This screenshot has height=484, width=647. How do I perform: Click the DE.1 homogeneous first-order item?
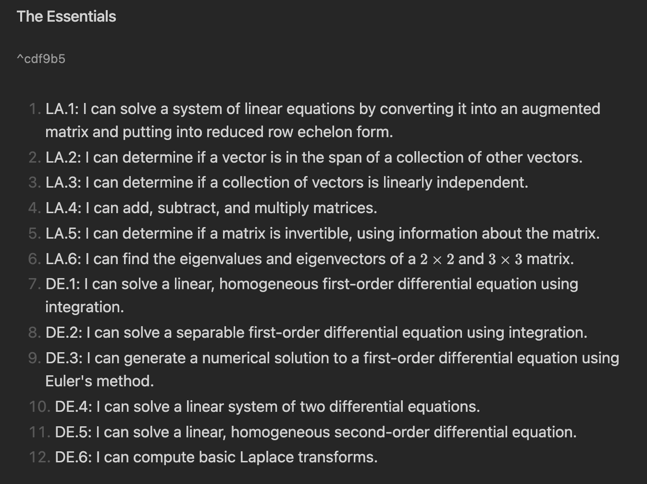pos(311,295)
